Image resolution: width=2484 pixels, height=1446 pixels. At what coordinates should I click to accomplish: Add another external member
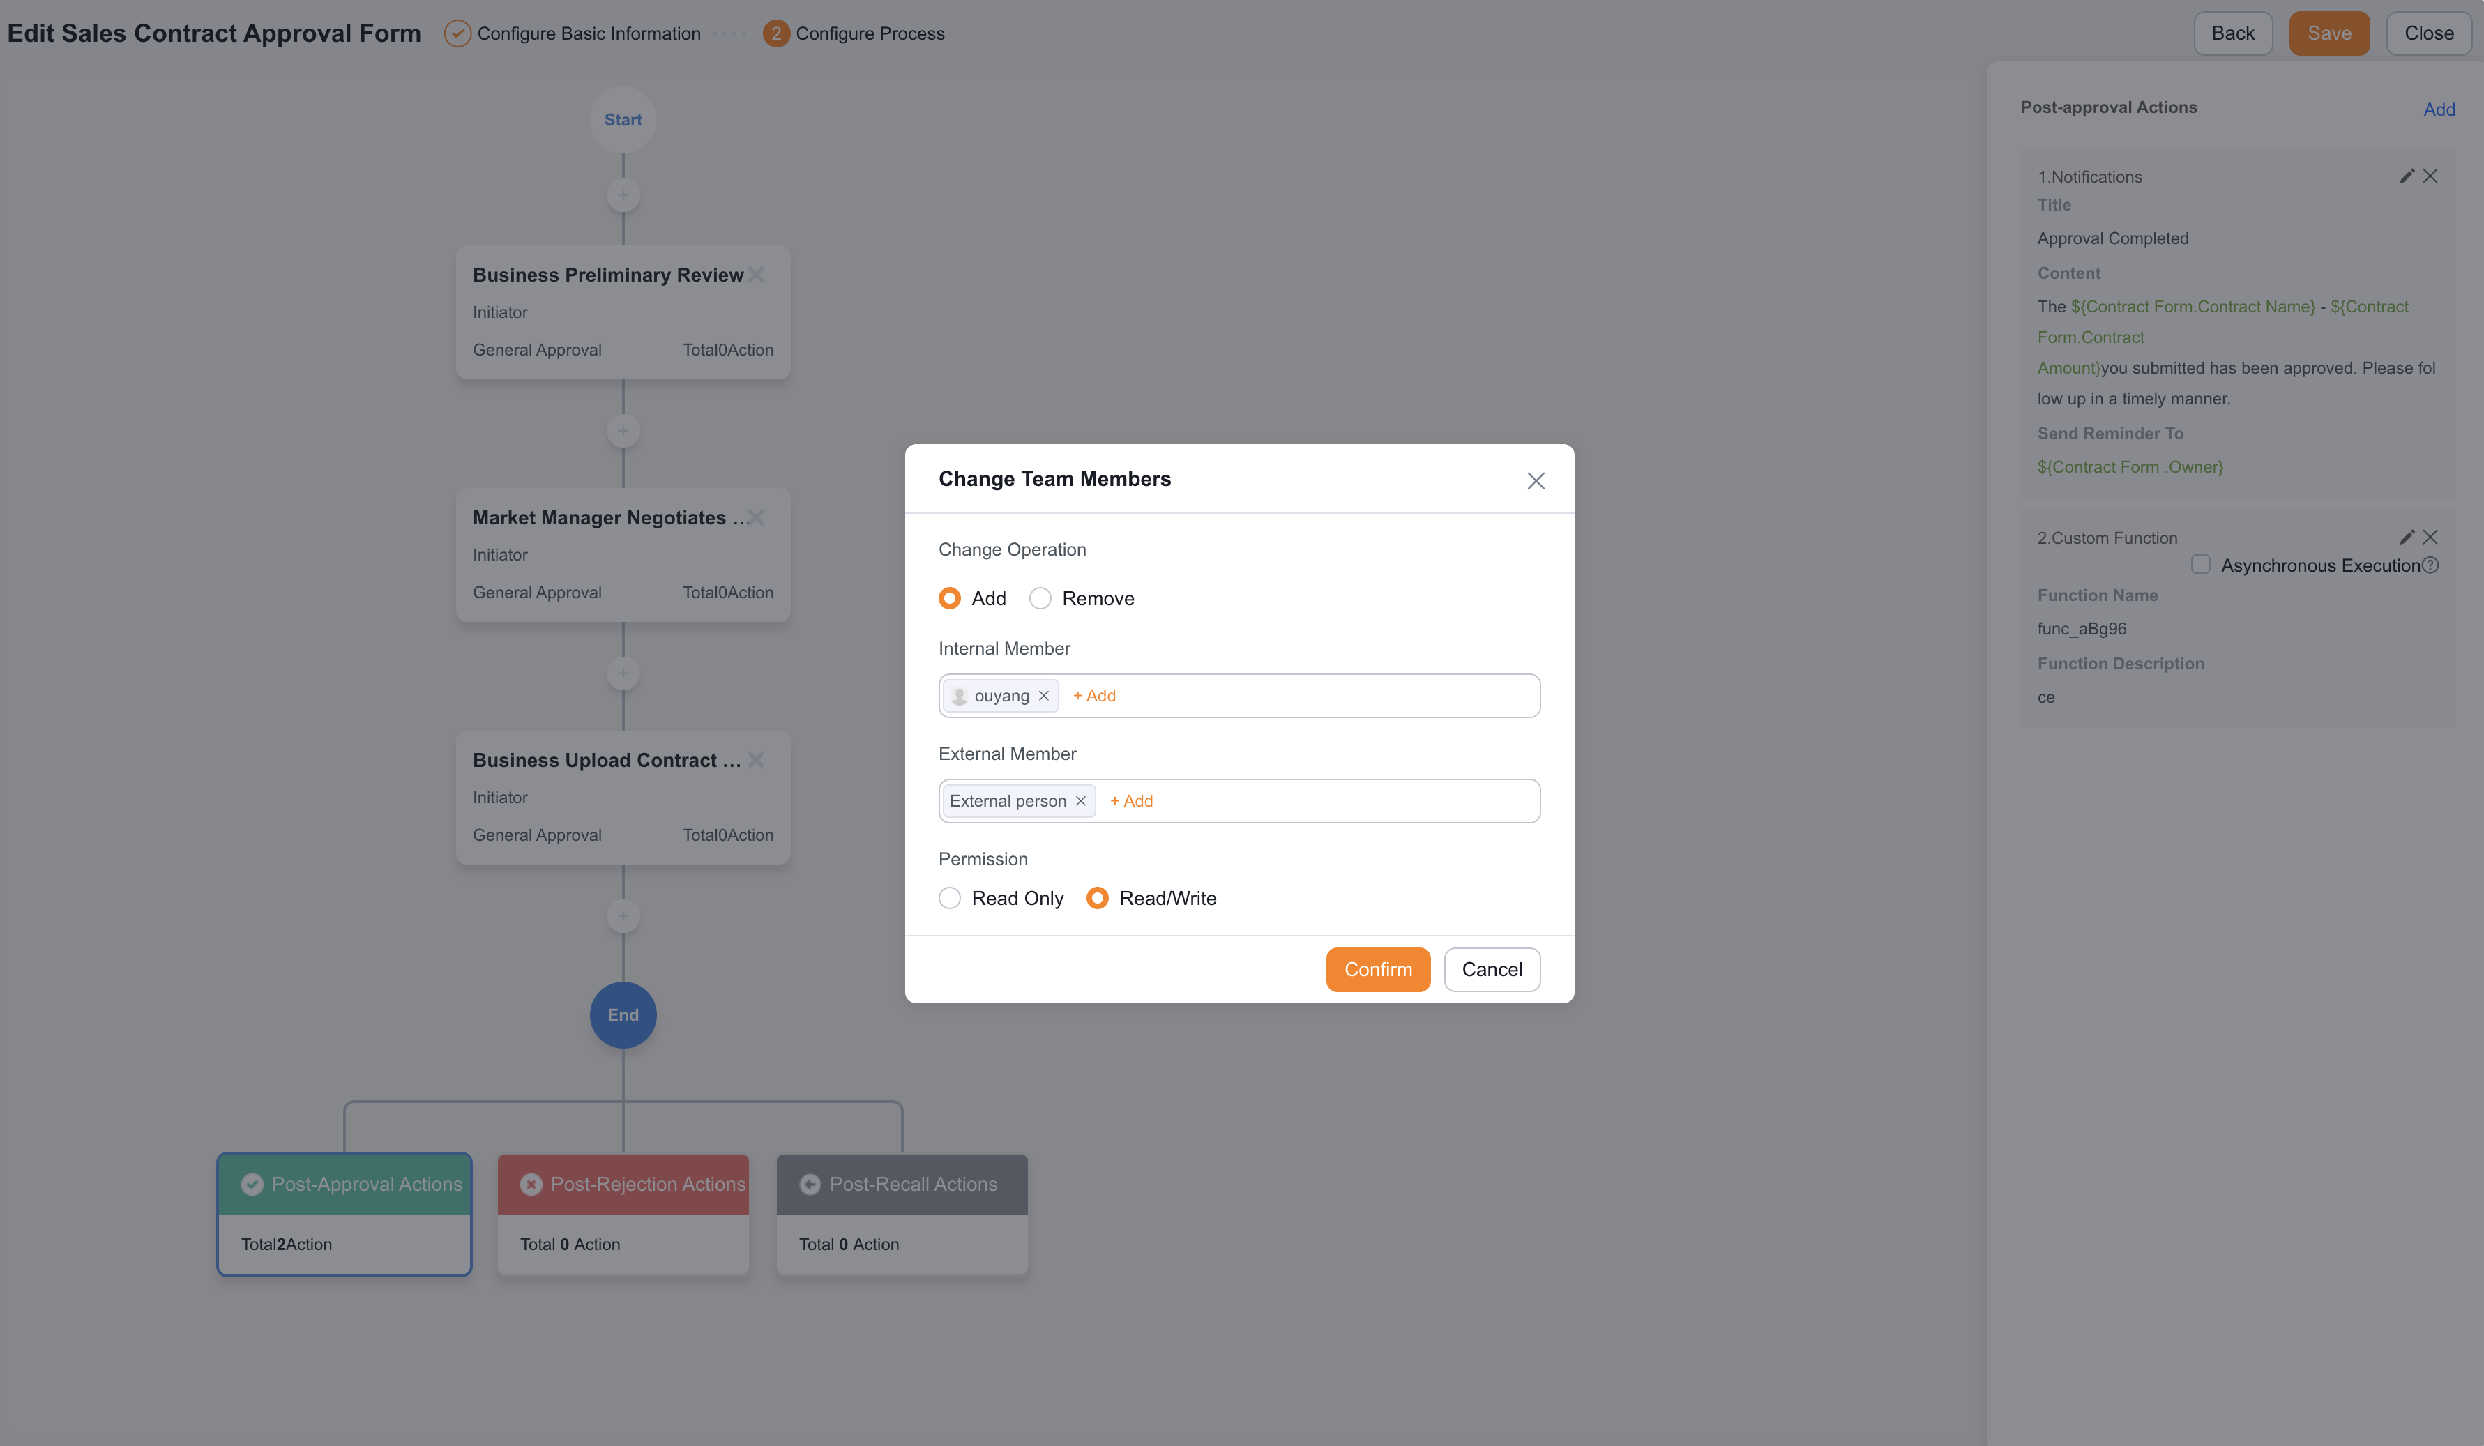pos(1132,801)
